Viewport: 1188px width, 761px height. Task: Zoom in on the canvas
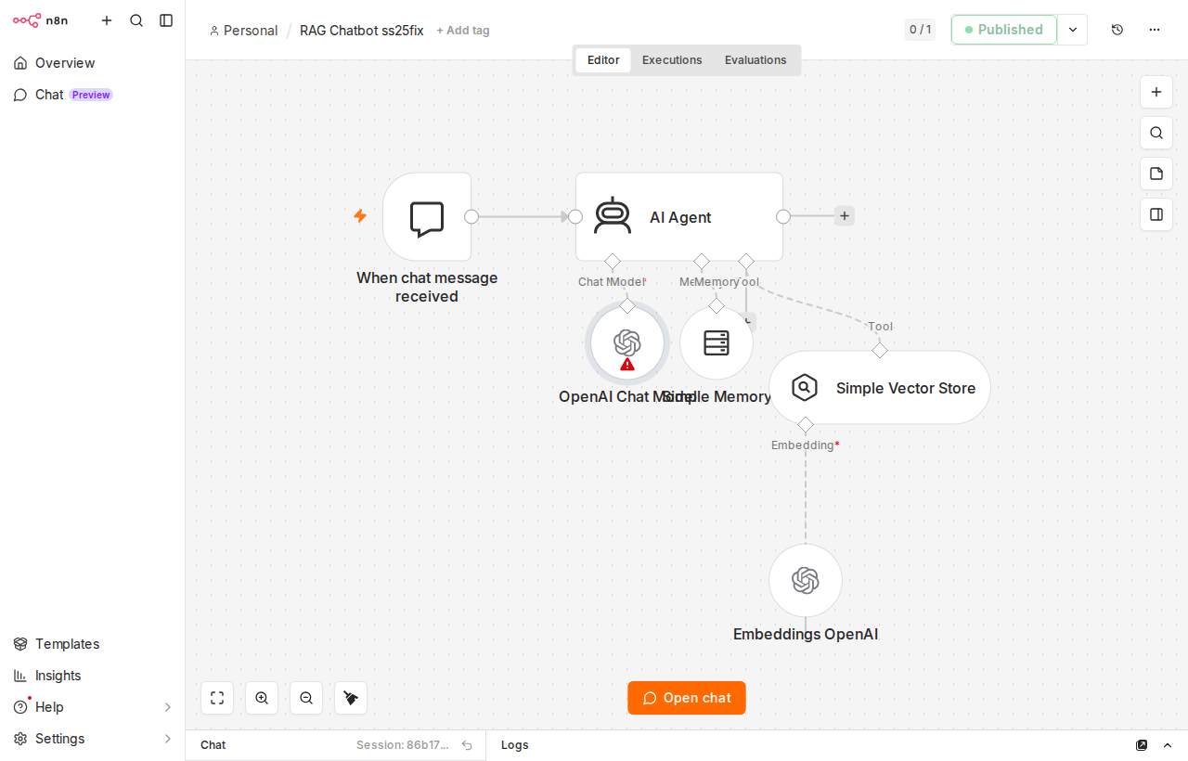[x=262, y=698]
